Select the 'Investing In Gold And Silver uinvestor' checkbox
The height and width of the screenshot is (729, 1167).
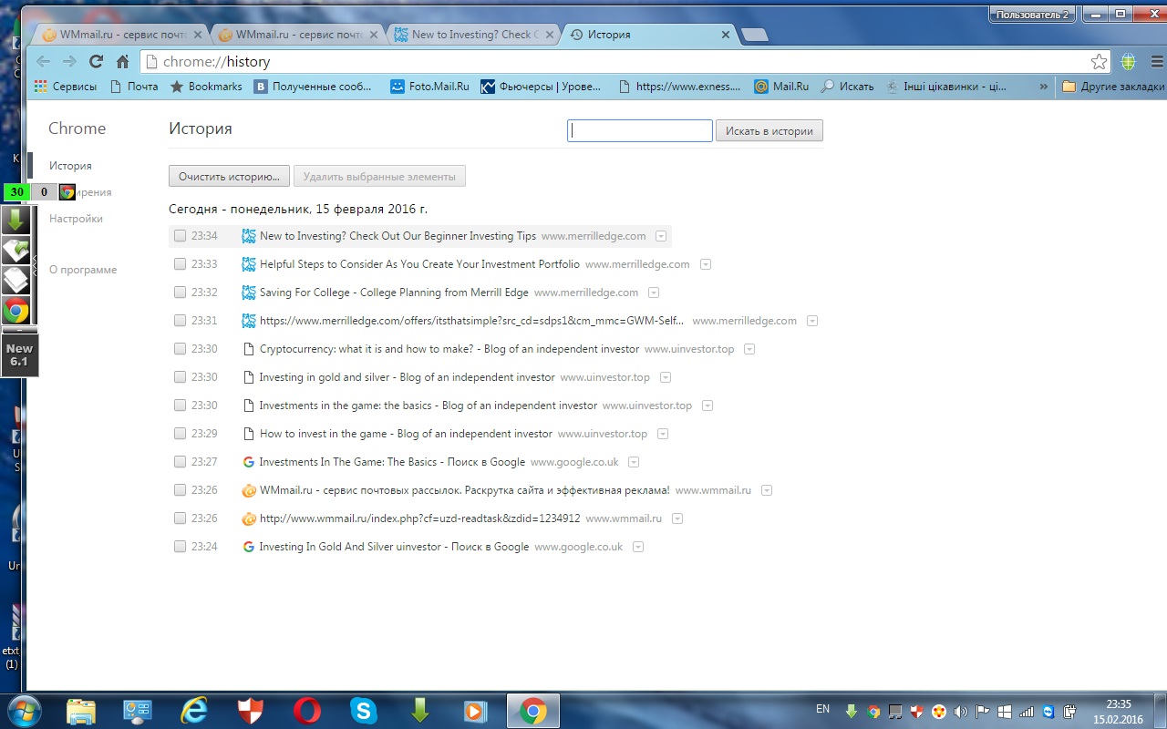pyautogui.click(x=181, y=547)
